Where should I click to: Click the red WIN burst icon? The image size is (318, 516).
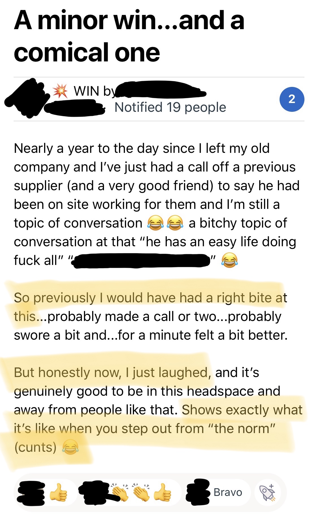click(59, 91)
